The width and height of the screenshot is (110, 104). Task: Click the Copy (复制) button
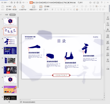[9, 9]
